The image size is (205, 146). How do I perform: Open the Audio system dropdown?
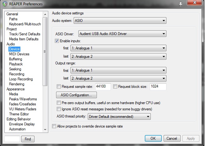click(120, 21)
